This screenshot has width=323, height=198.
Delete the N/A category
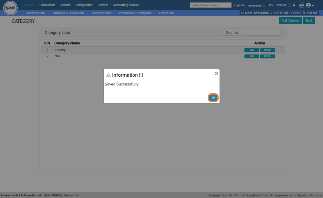click(267, 56)
